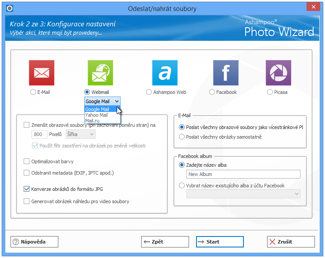The width and height of the screenshot is (325, 258).
Task: Choose Yahoo Mail from the dropdown list
Action: pos(102,115)
